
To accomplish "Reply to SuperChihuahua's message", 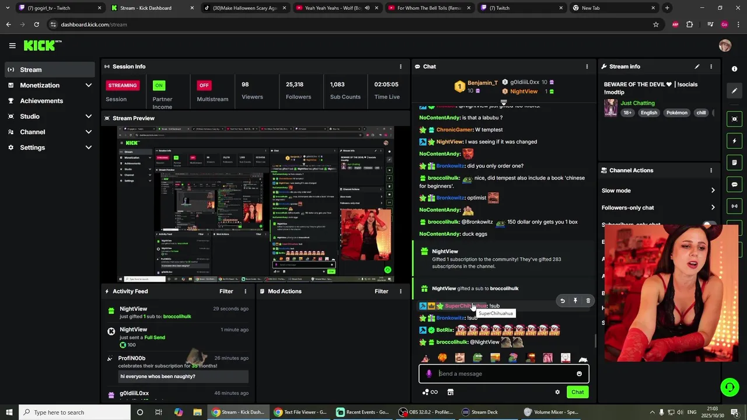I will point(563,301).
